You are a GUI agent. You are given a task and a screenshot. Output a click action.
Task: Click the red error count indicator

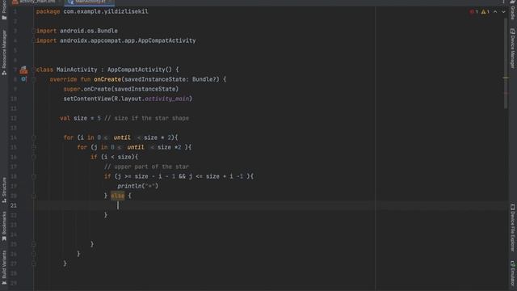[474, 11]
